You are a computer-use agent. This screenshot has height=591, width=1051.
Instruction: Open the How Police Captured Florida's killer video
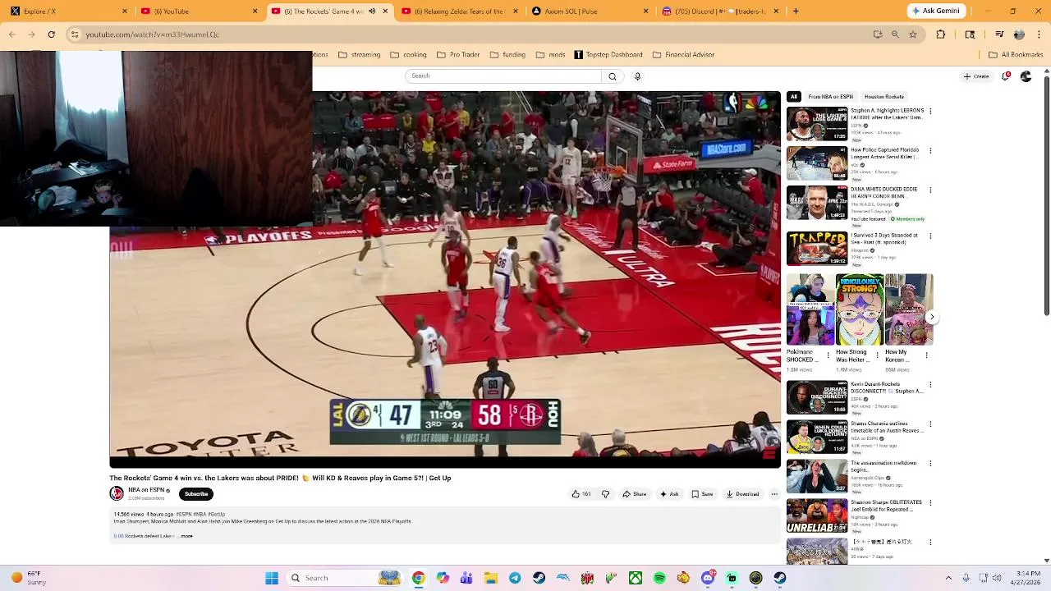coord(817,163)
